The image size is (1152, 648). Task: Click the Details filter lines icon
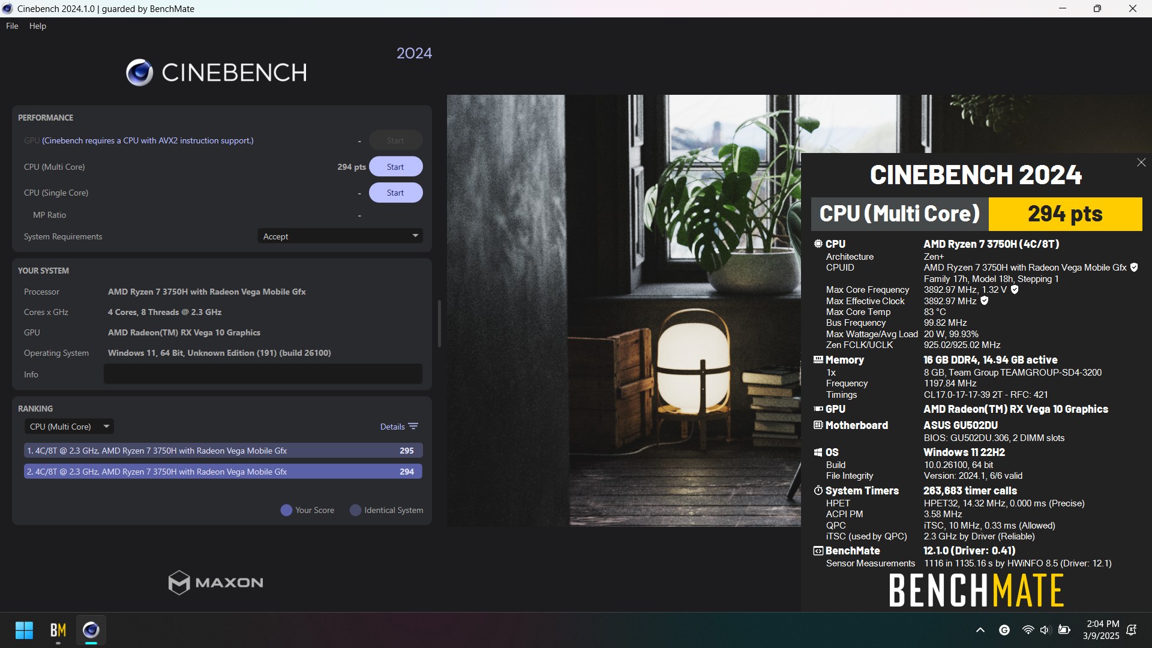(413, 426)
